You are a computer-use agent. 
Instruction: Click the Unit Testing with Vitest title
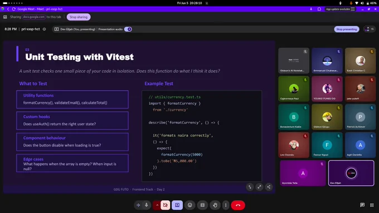click(x=79, y=57)
